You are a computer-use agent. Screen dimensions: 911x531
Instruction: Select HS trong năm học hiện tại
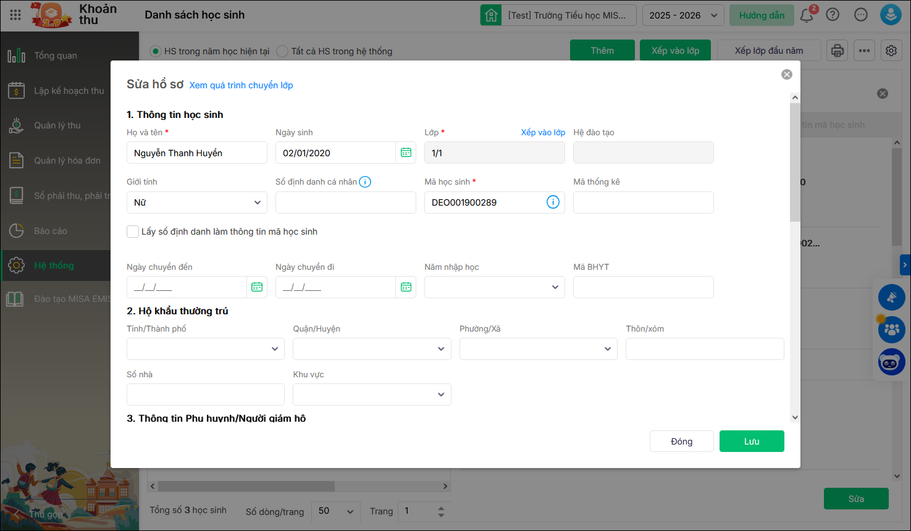[156, 51]
